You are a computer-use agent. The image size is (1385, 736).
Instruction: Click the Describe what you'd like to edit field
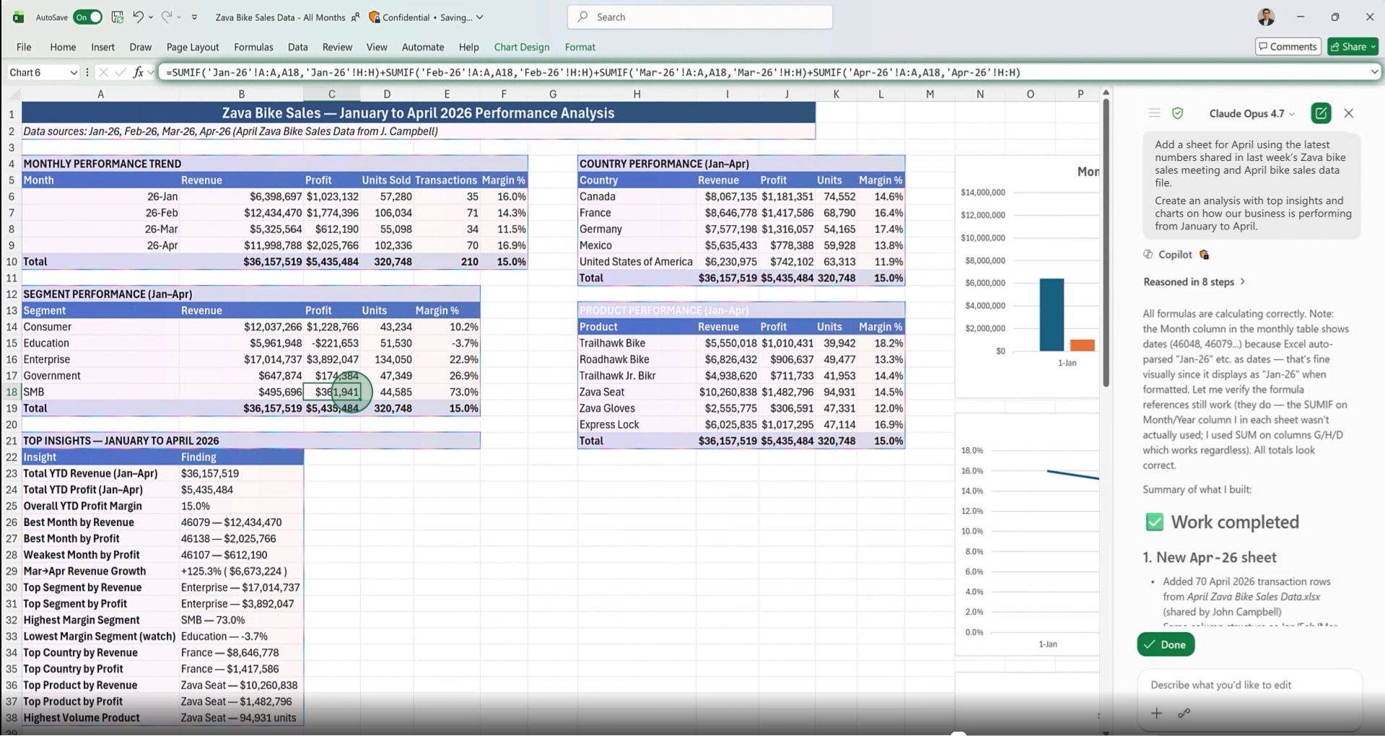(x=1249, y=685)
